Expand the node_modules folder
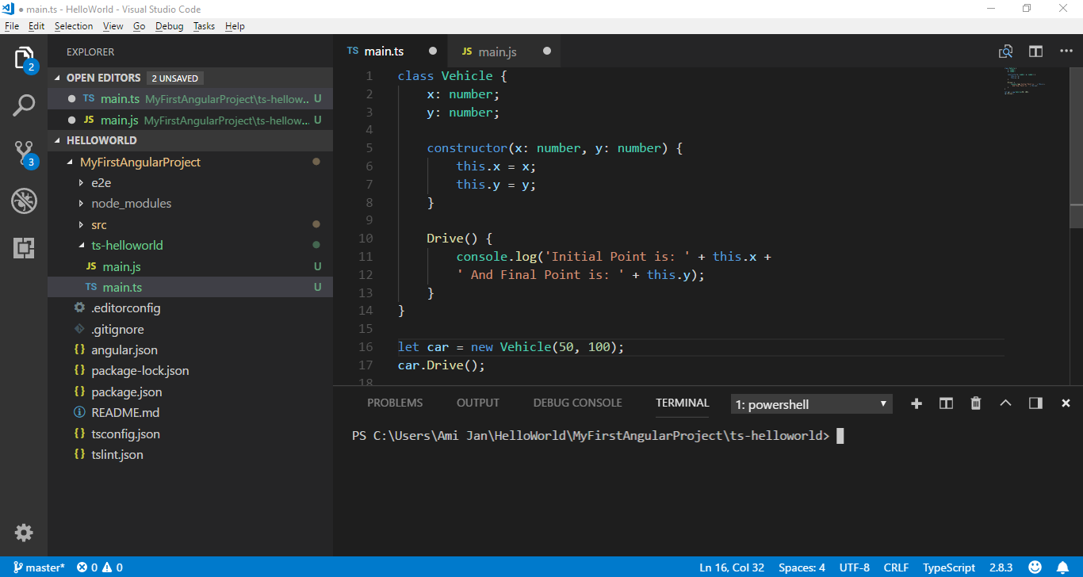The height and width of the screenshot is (577, 1083). tap(81, 204)
